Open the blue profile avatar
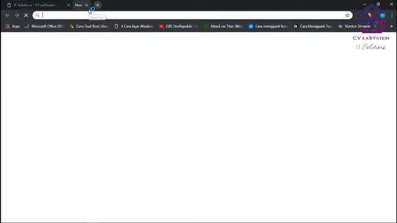The width and height of the screenshot is (397, 223). 382,15
